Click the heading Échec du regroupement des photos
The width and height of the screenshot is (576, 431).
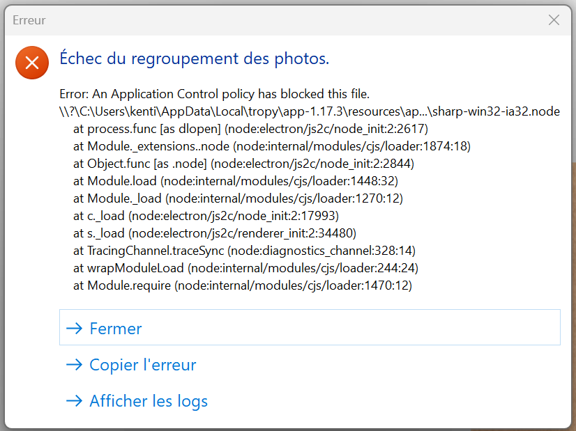(194, 58)
